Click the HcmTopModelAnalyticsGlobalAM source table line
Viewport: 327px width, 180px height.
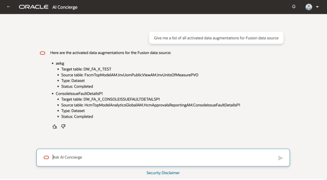coord(151,105)
